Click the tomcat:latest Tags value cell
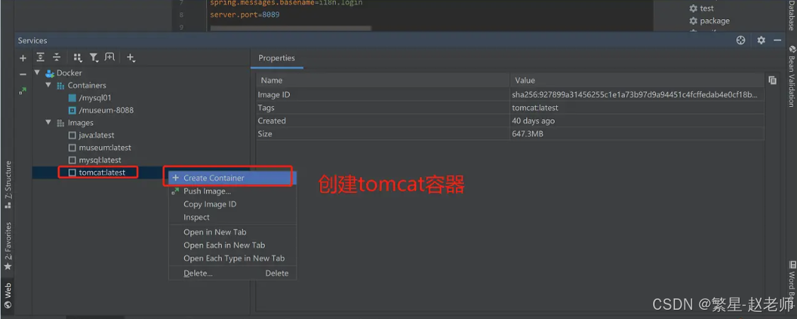This screenshot has height=319, width=797. tap(637, 108)
